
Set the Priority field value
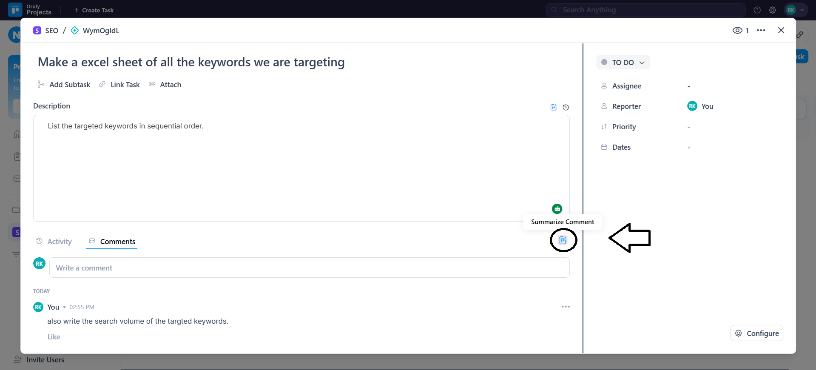[x=688, y=127]
